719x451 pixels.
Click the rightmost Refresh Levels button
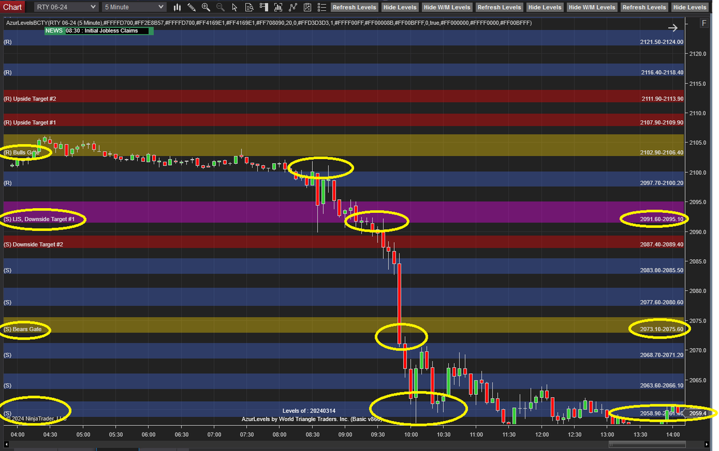[x=644, y=7]
